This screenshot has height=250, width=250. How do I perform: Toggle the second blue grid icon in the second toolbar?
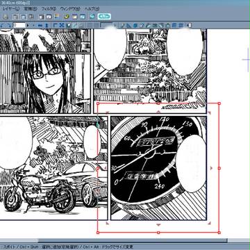click(181, 25)
